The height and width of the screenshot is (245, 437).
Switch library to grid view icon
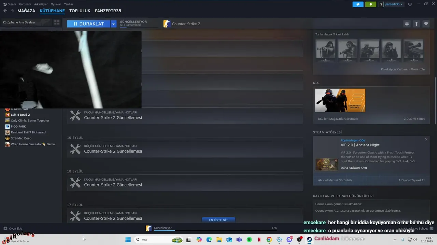(x=57, y=22)
